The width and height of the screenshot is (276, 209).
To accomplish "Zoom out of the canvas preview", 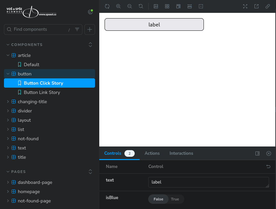I will pos(130,6).
